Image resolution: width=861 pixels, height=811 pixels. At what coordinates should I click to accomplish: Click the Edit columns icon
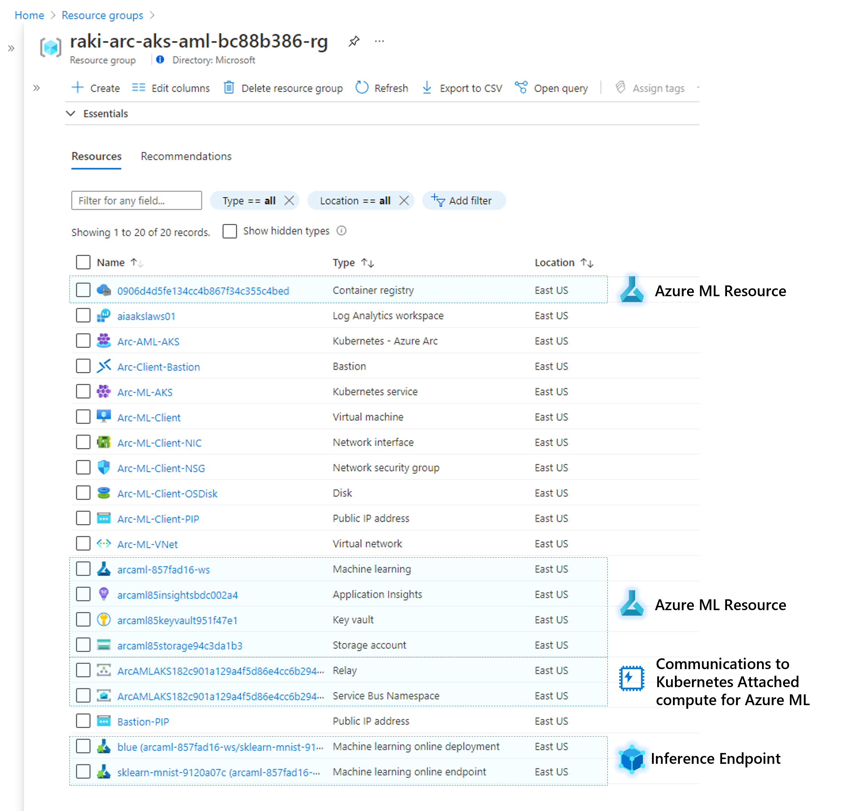pyautogui.click(x=139, y=87)
